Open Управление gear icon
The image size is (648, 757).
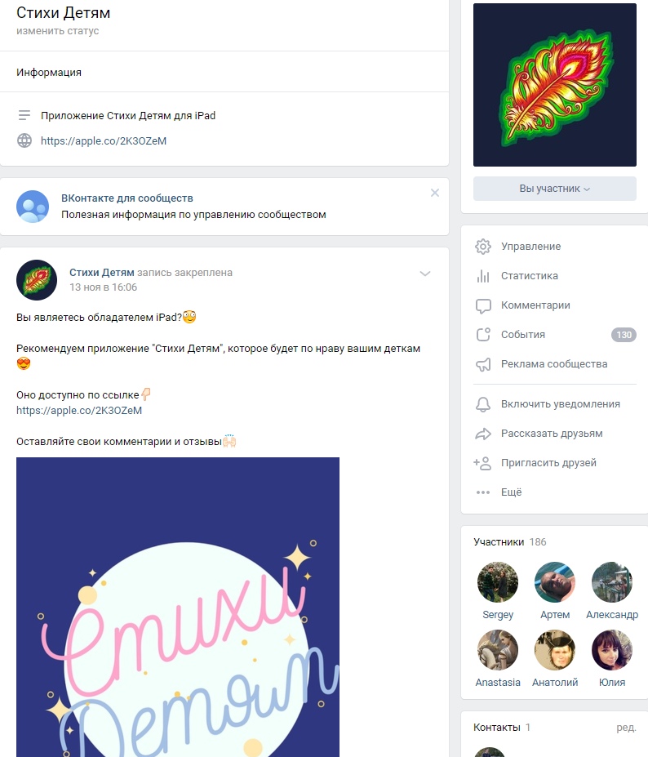click(x=483, y=247)
